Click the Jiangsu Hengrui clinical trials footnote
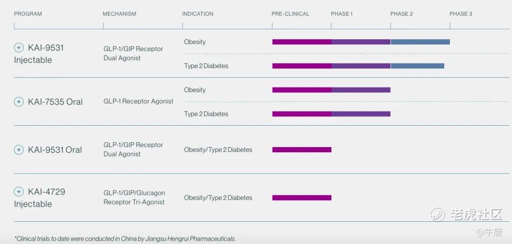Screen dimensions: 512x244 coord(125,239)
